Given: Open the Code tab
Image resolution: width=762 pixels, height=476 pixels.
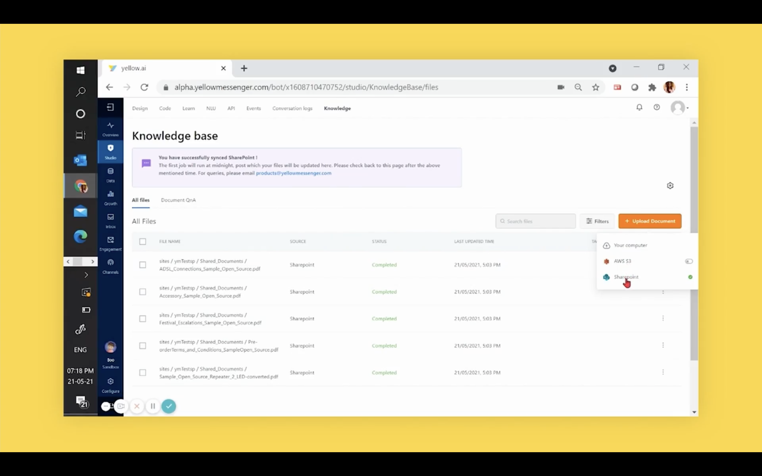Looking at the screenshot, I should pos(165,108).
